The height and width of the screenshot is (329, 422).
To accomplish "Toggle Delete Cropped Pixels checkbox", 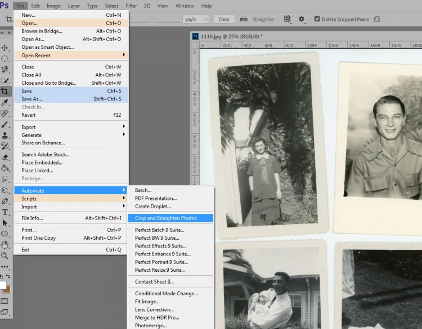I will (317, 19).
